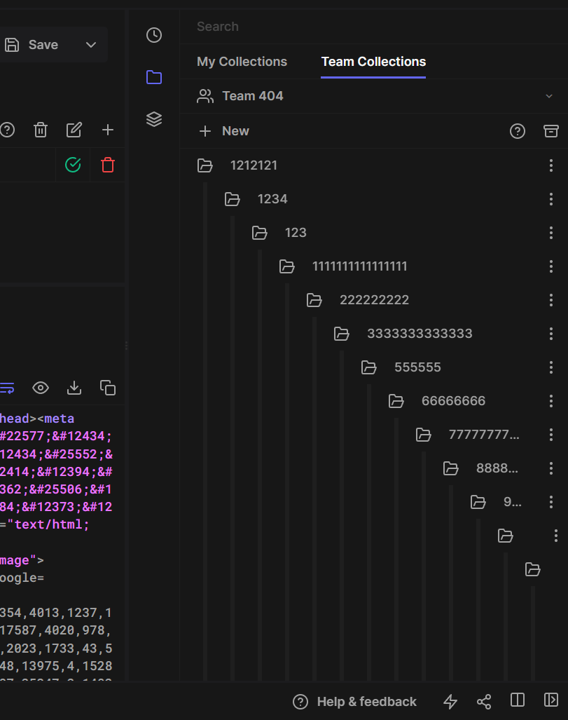568x720 pixels.
Task: Open the Collections folder sidebar icon
Action: pos(153,77)
